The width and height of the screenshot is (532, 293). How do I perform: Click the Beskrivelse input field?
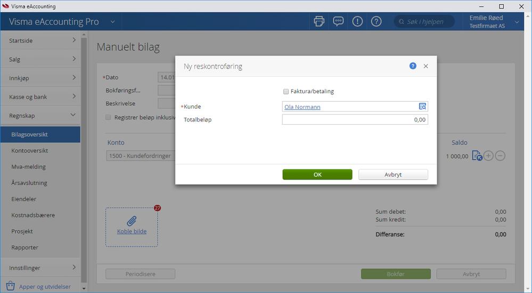pyautogui.click(x=167, y=103)
